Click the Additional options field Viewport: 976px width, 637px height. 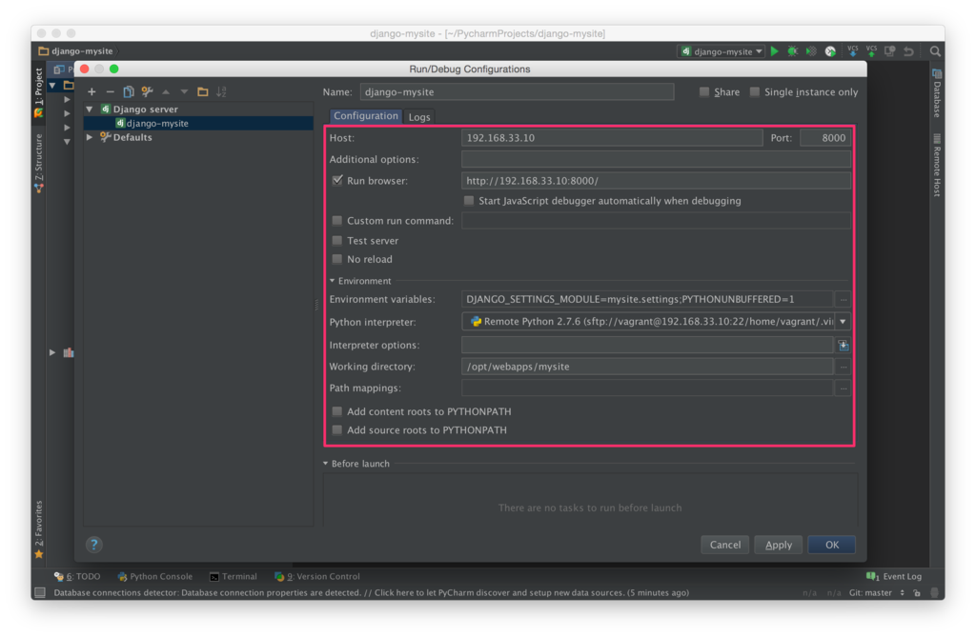[656, 159]
